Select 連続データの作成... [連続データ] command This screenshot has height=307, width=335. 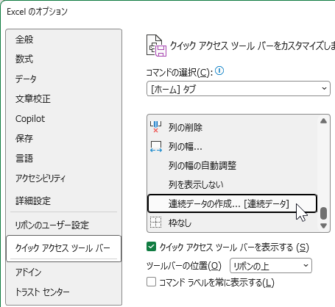[232, 203]
